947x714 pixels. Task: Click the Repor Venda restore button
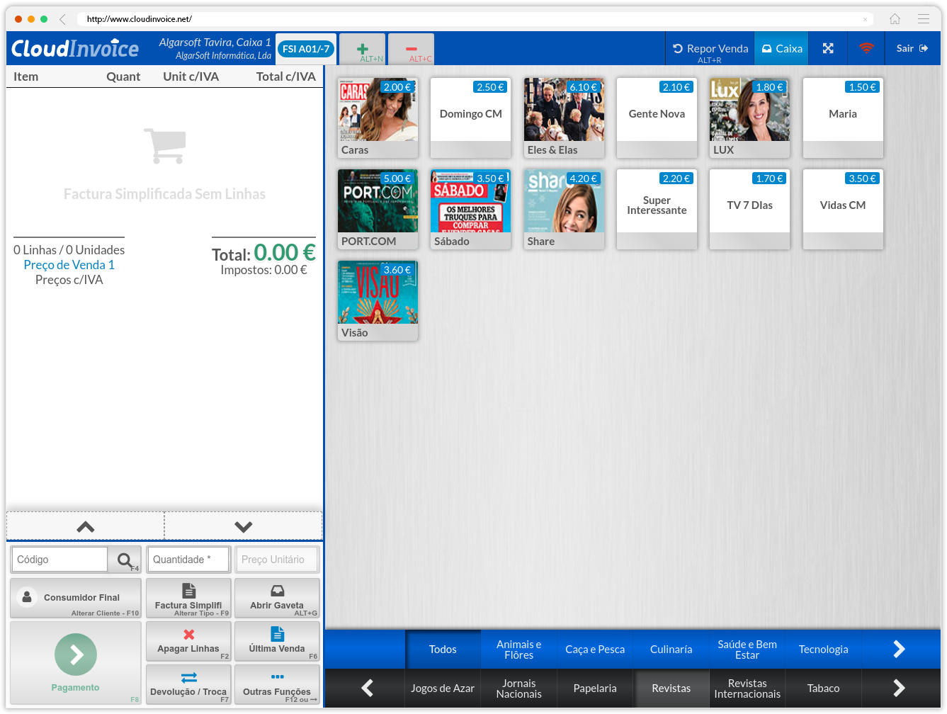coord(710,49)
